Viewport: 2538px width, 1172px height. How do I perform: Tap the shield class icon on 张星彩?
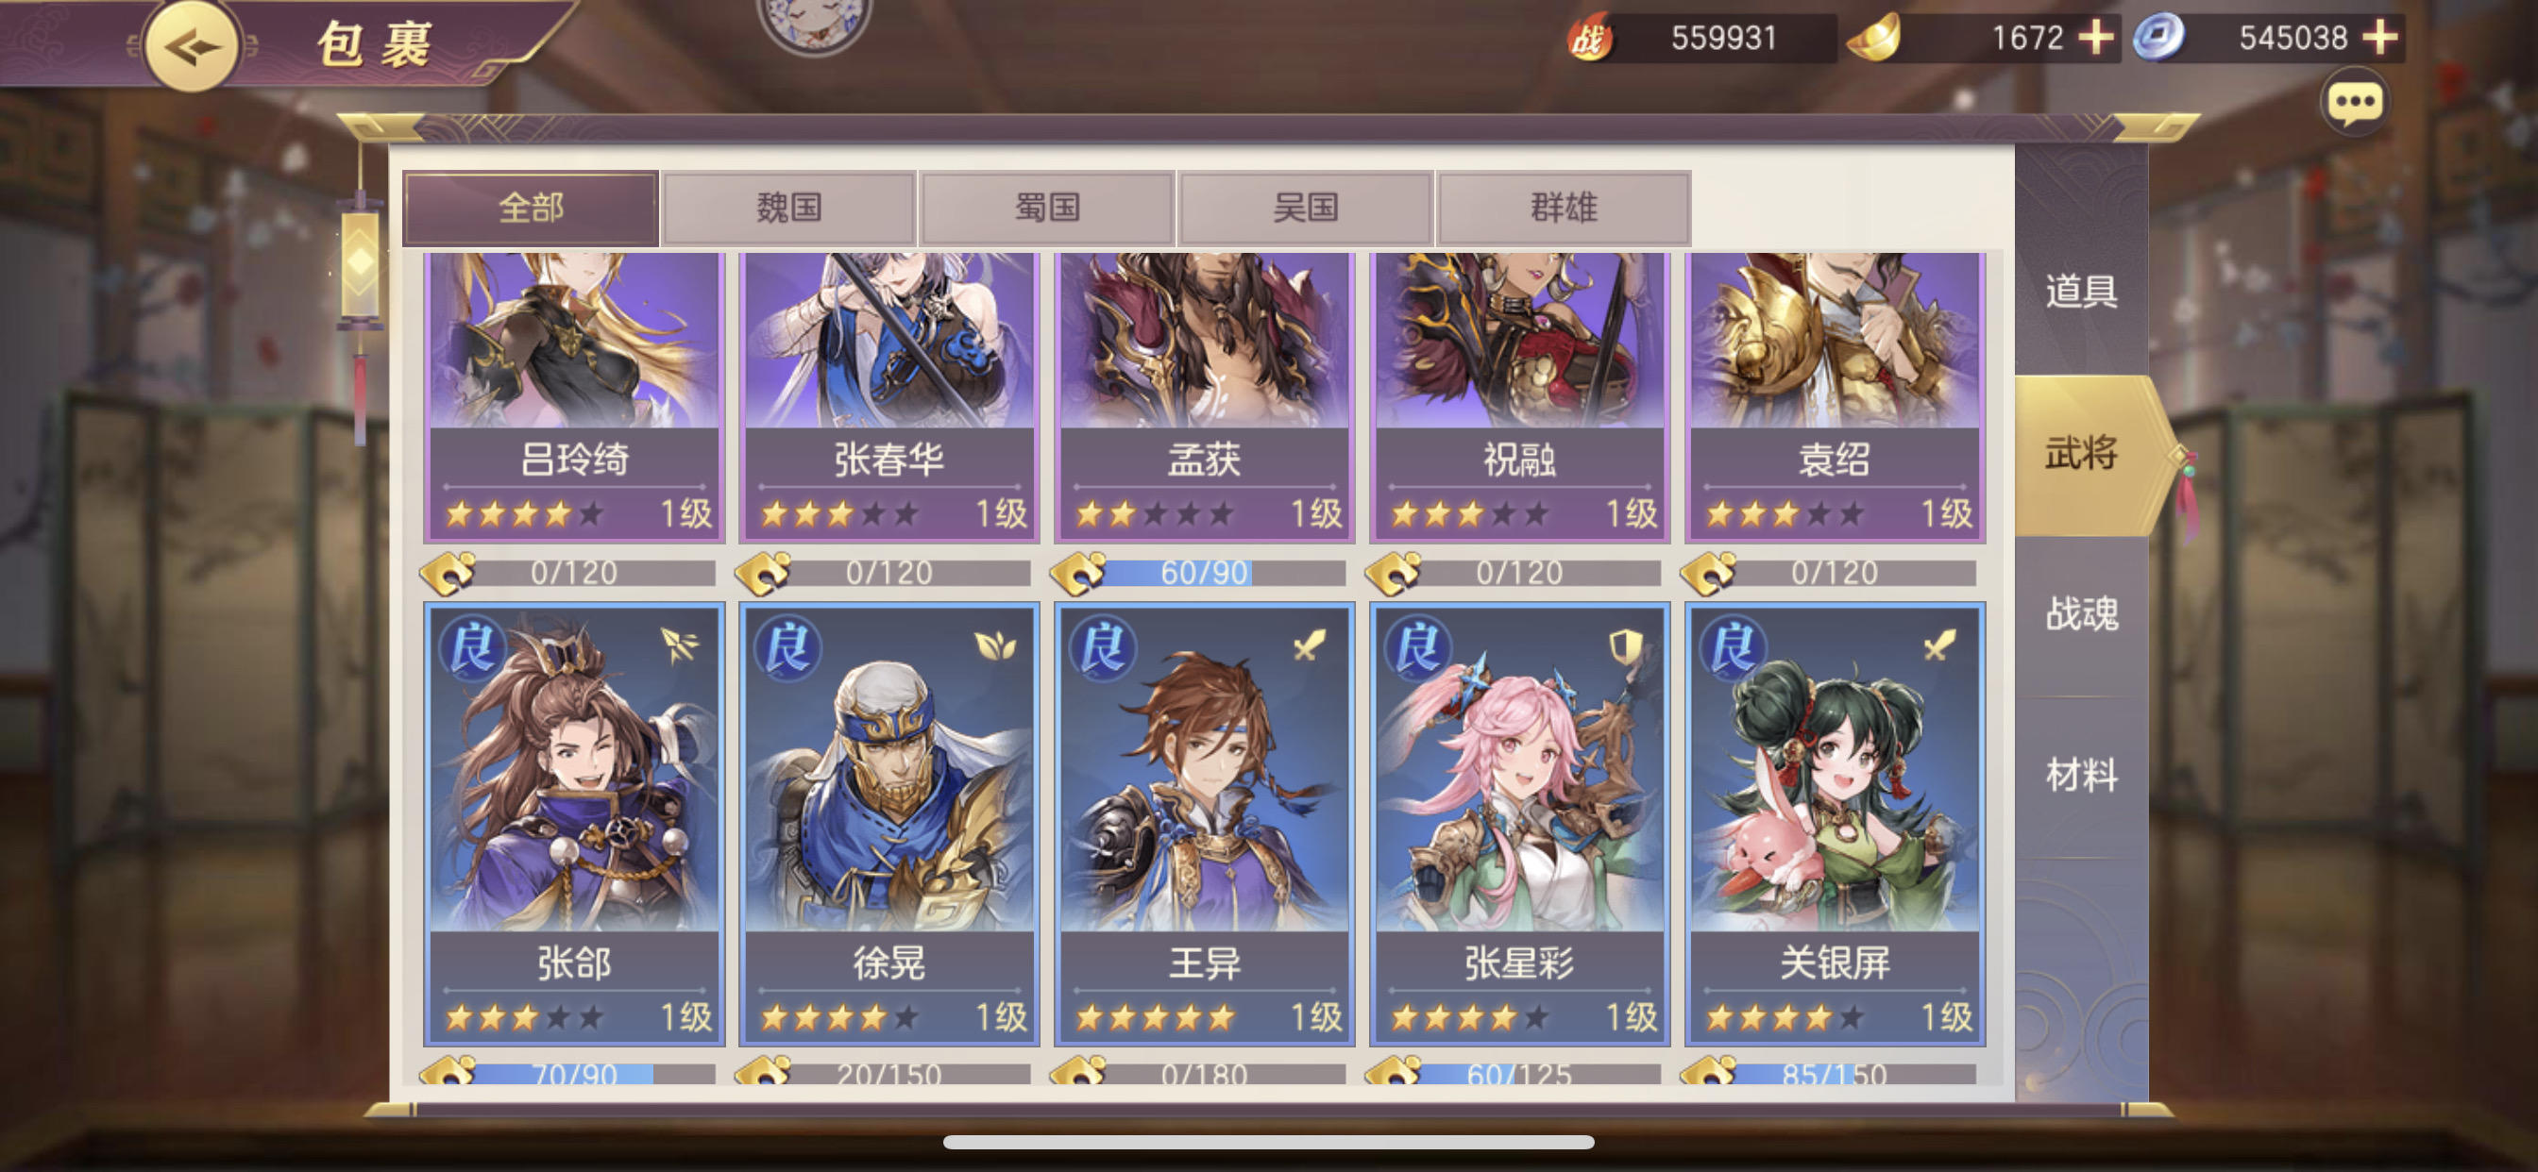(1625, 647)
